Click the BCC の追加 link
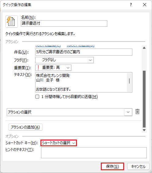 pyautogui.click(x=81, y=46)
